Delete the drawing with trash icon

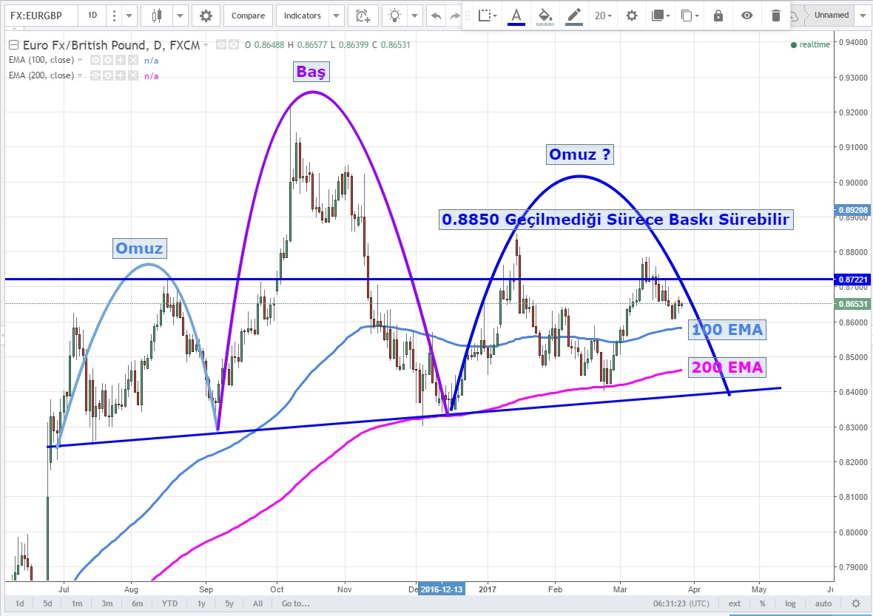[x=775, y=16]
